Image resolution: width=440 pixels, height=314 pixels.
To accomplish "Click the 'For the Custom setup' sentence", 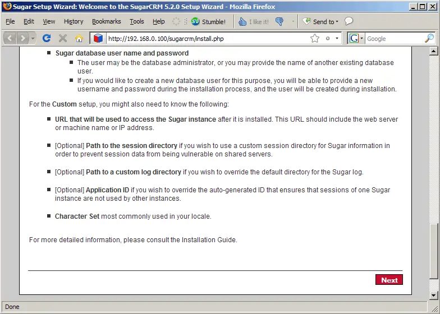I will pyautogui.click(x=129, y=104).
